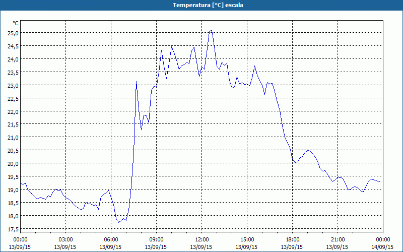Click the 18,0 y-axis label
The width and height of the screenshot is (403, 252).
tap(13, 216)
